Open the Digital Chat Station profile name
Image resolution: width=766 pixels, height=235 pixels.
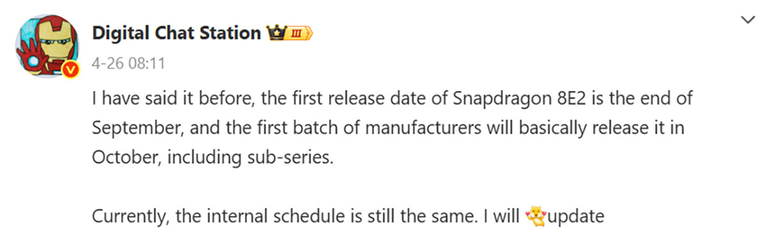[x=177, y=32]
